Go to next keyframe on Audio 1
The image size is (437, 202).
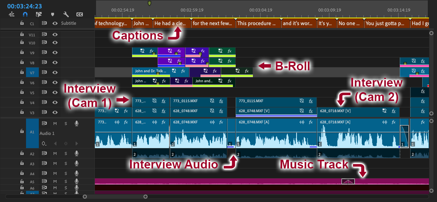point(77,144)
